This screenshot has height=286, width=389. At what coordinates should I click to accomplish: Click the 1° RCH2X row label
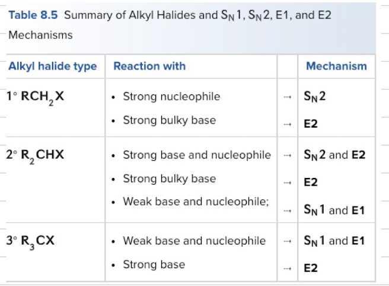point(35,97)
